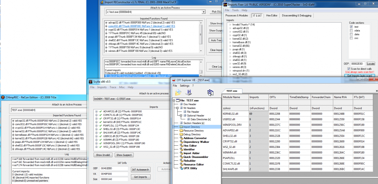378x184 pixels.
Task: Click CHimpREC title bar monkey icon
Action: 3,98
